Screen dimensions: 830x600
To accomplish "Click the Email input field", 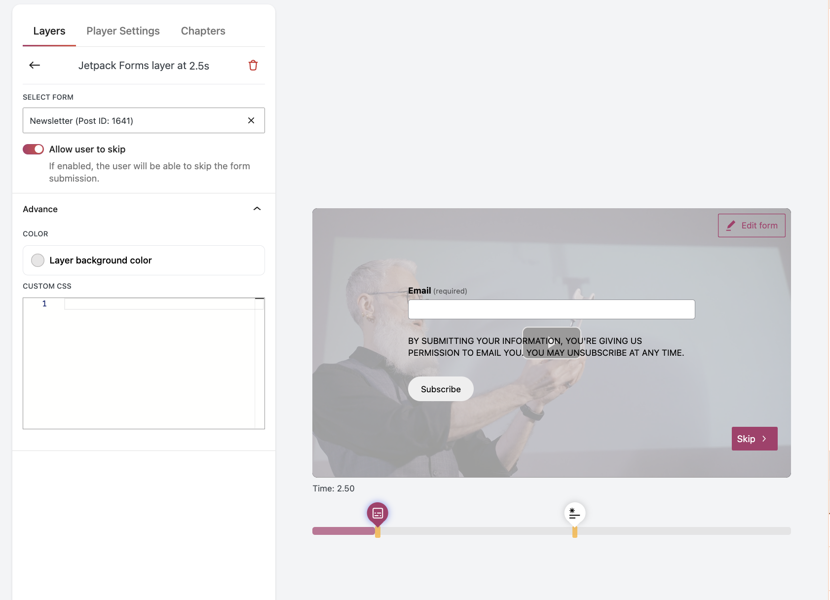I will pos(551,309).
